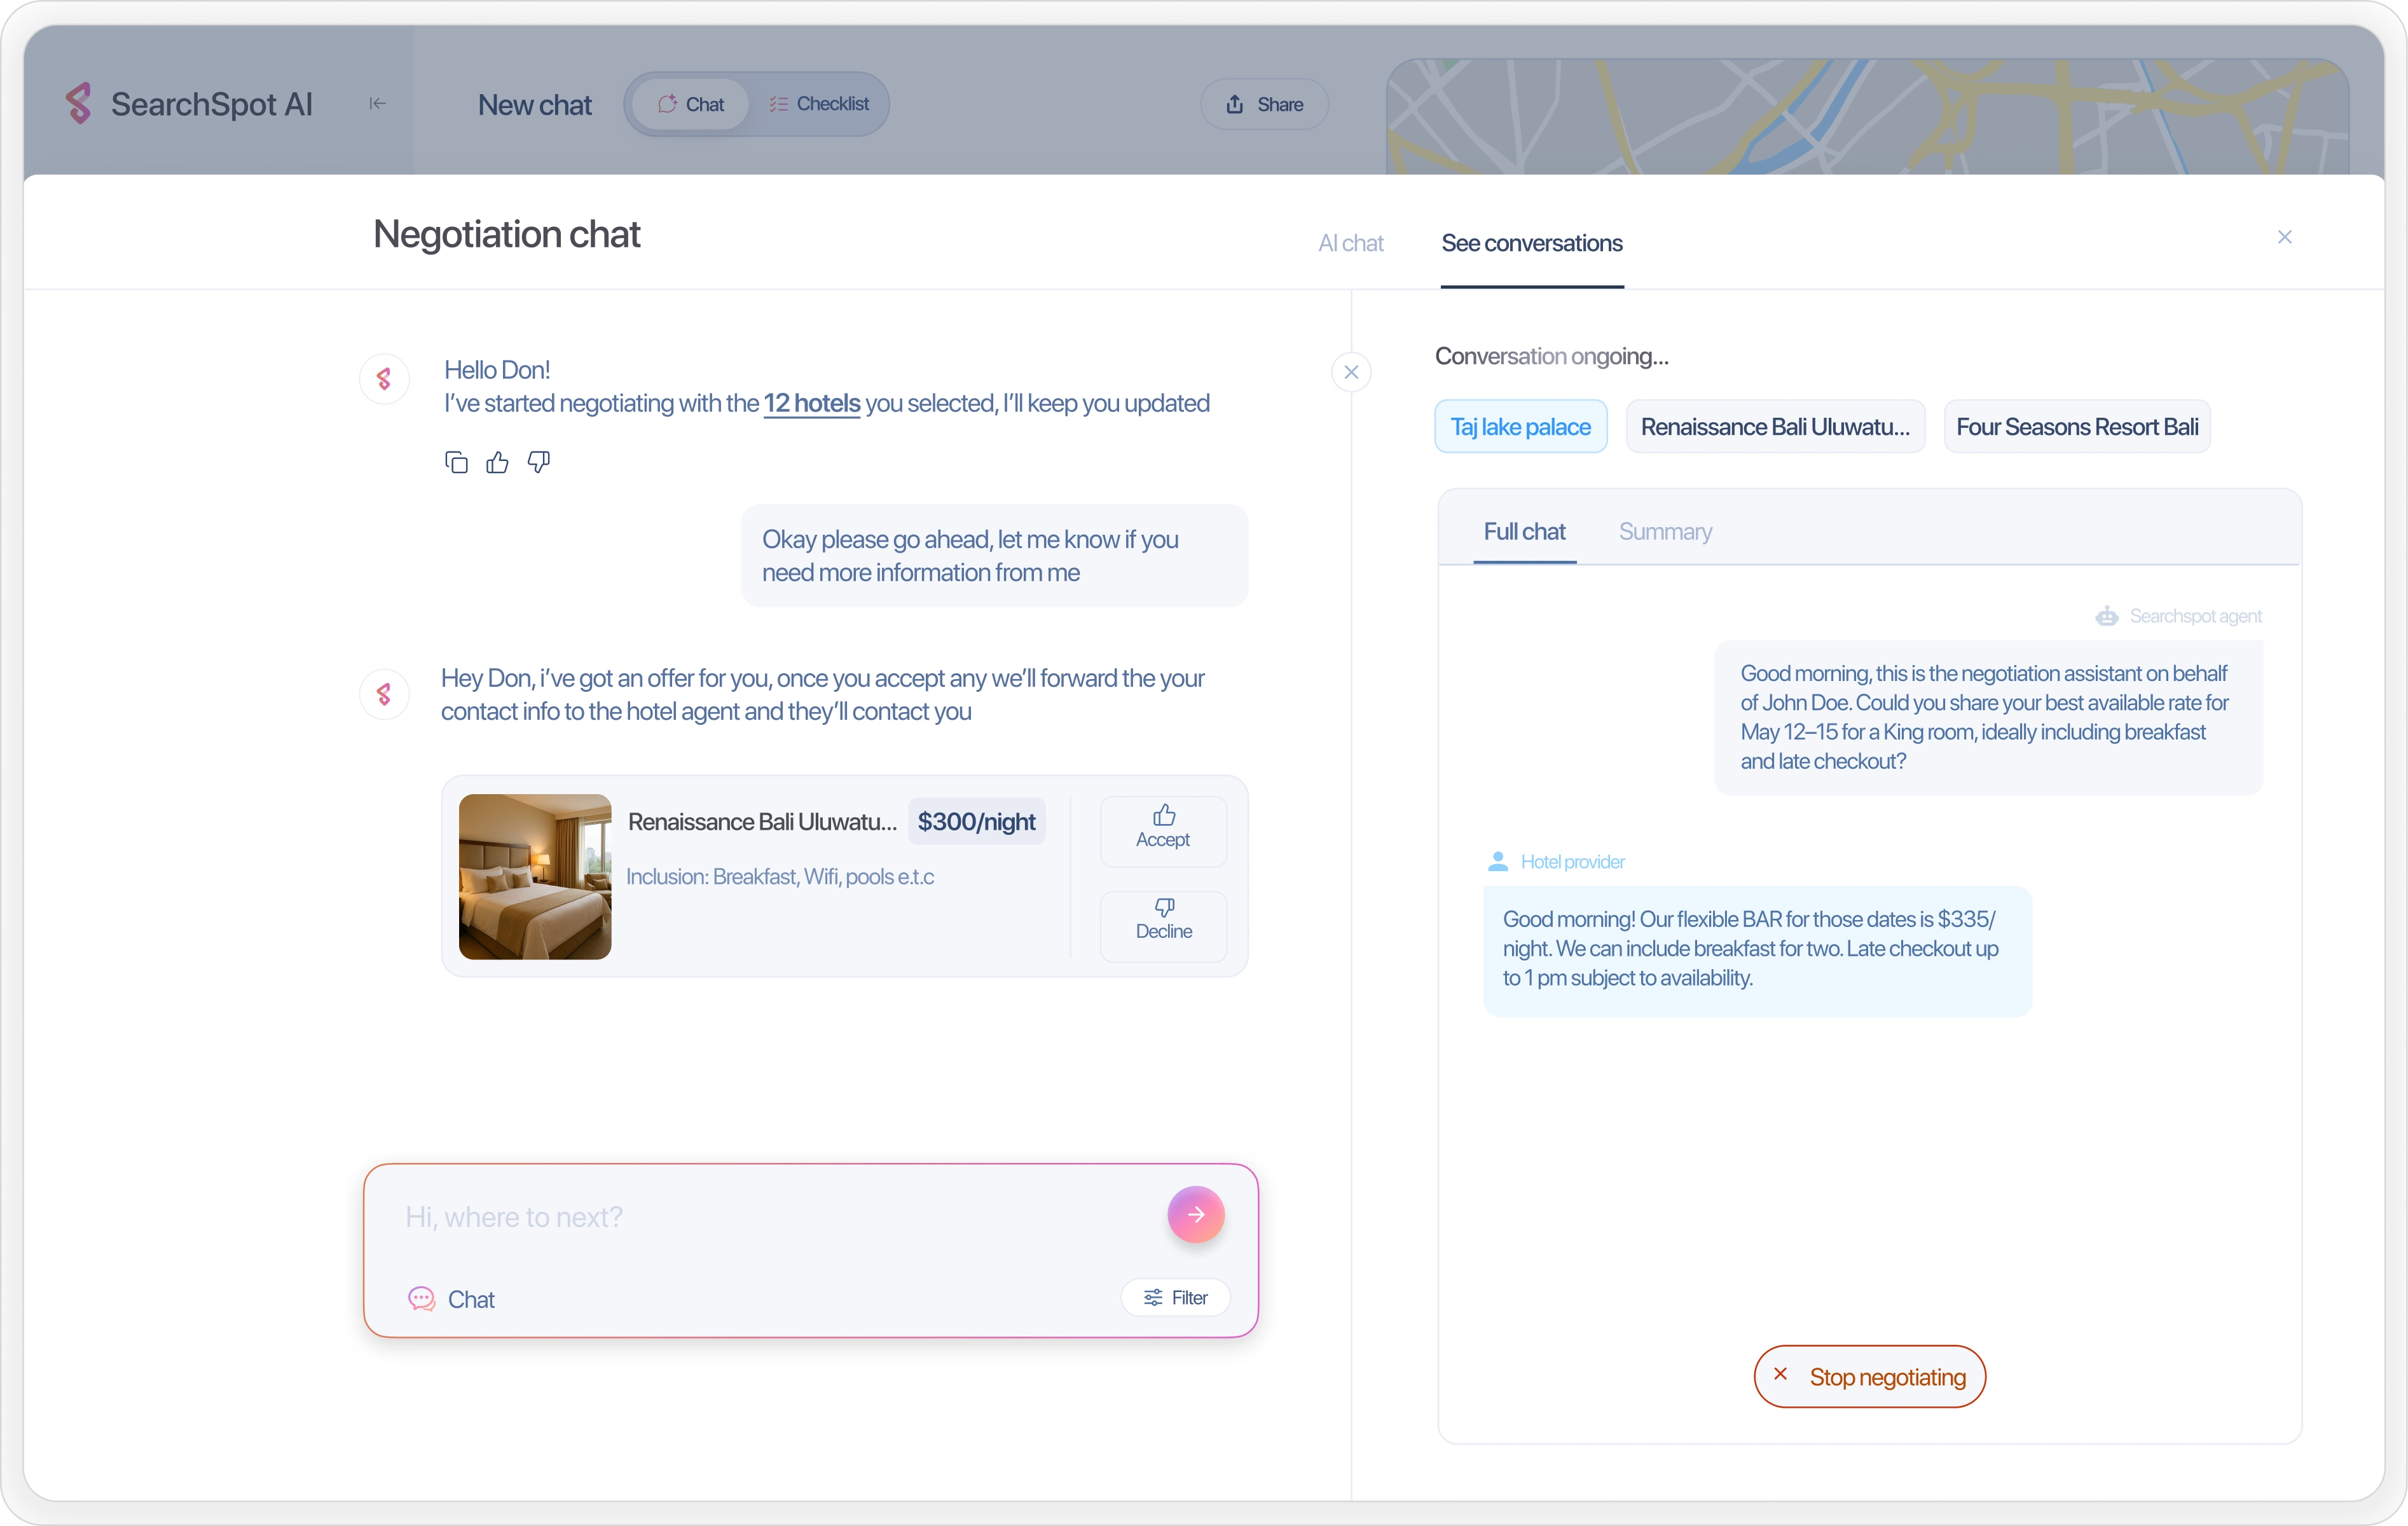Image resolution: width=2408 pixels, height=1526 pixels.
Task: Select Renaissance Bali Uluwatu conversation chip
Action: [1774, 427]
